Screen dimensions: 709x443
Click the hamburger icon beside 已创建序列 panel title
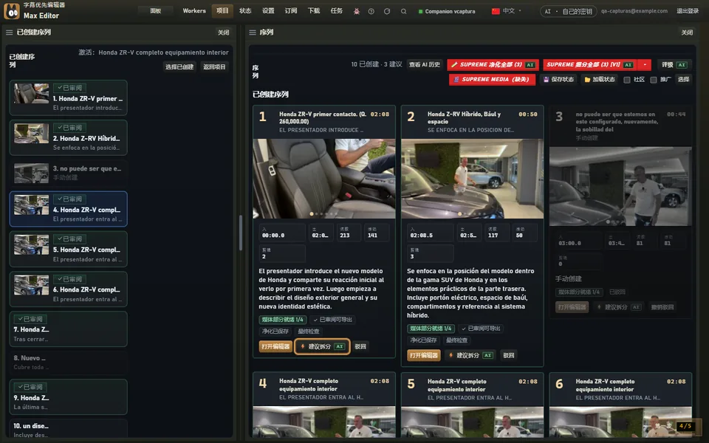click(9, 32)
